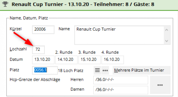Viewport: 178px width, 97px height.
Task: Click the 3. Runde date field
Action: coord(90,60)
